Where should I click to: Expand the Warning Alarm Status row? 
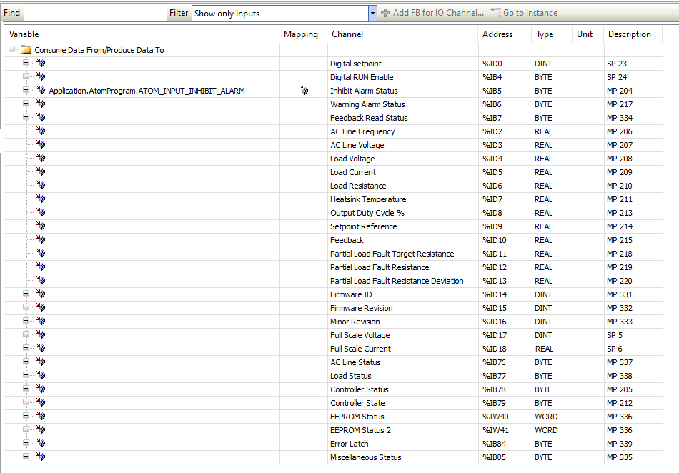pos(26,104)
